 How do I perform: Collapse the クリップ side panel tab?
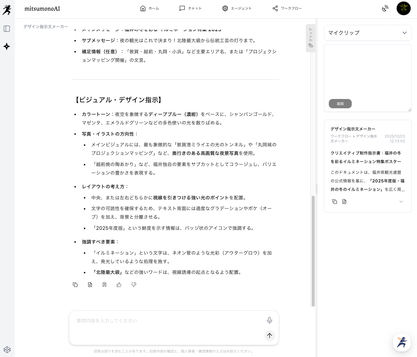(x=311, y=38)
